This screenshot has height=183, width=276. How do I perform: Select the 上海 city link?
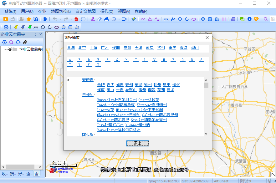tap(94, 48)
